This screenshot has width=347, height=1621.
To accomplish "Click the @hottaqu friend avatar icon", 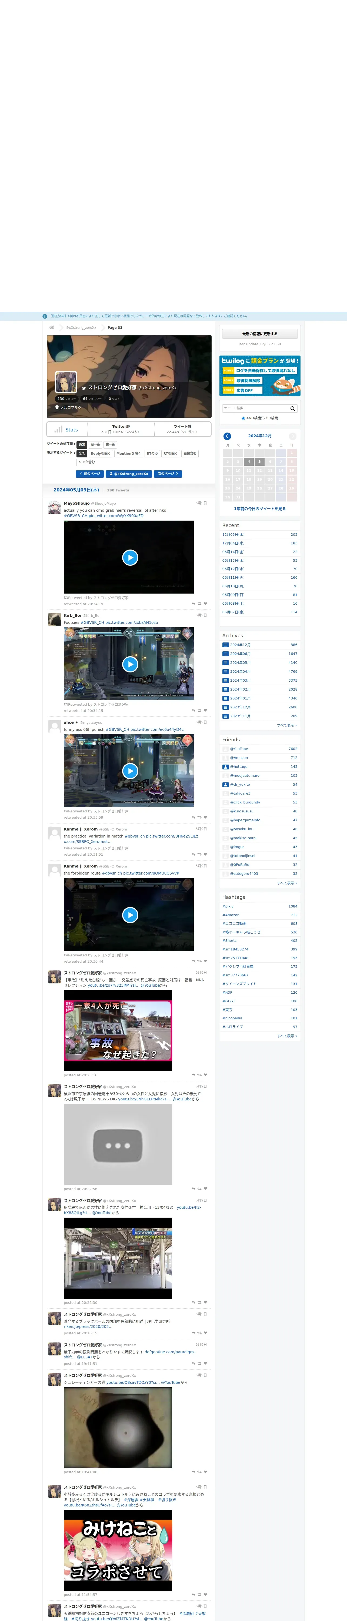I will [225, 766].
